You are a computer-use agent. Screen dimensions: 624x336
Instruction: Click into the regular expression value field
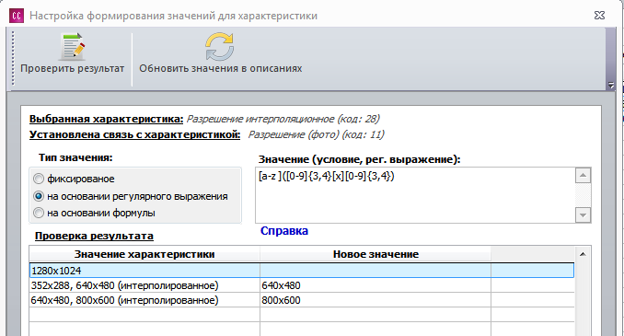point(415,195)
